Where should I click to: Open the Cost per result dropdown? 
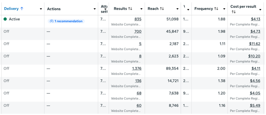(260, 10)
